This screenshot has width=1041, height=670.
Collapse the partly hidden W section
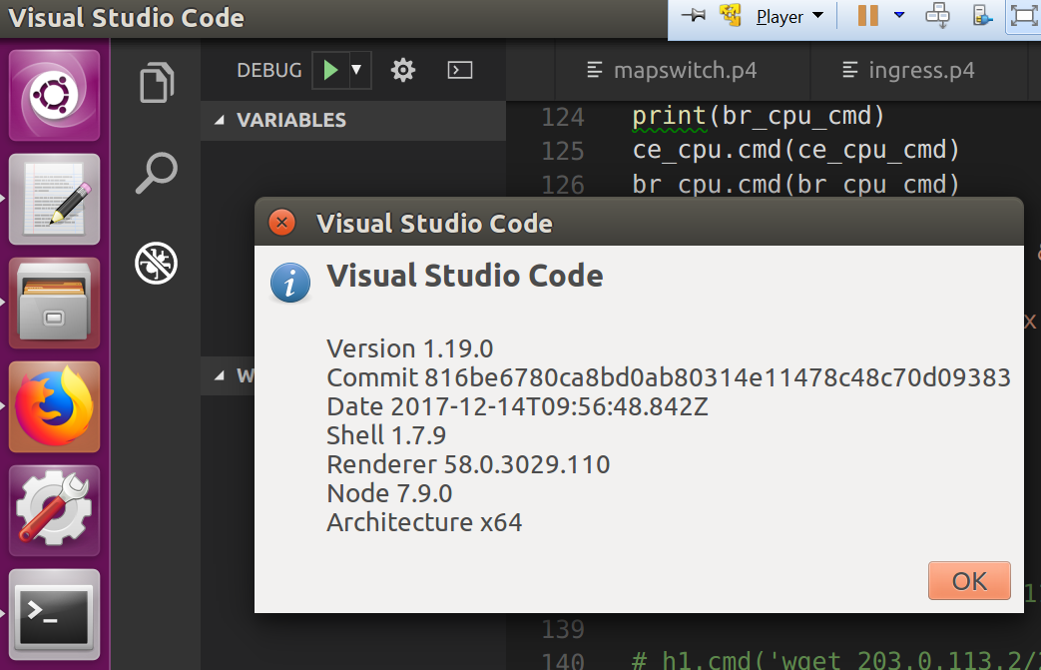tap(228, 375)
